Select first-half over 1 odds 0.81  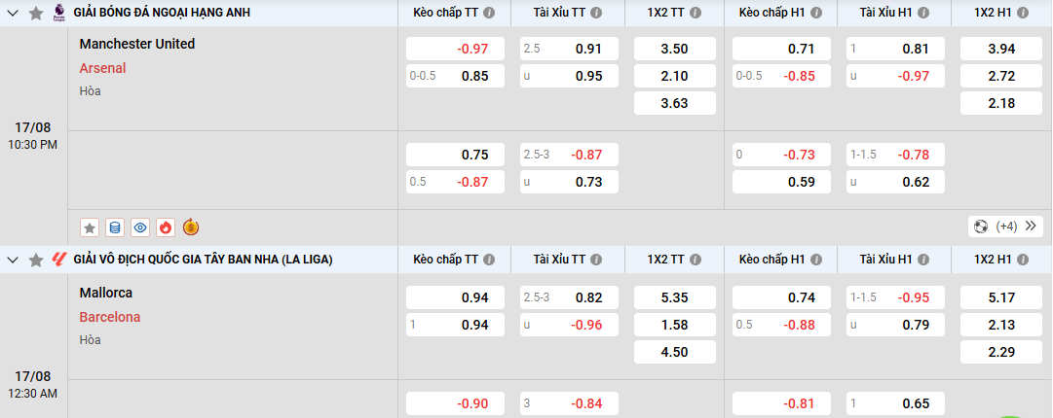895,49
